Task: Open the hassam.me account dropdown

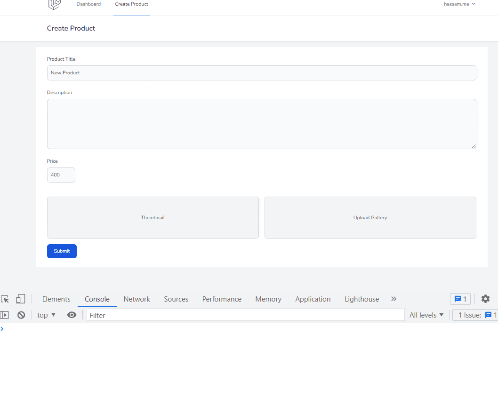Action: click(x=459, y=4)
